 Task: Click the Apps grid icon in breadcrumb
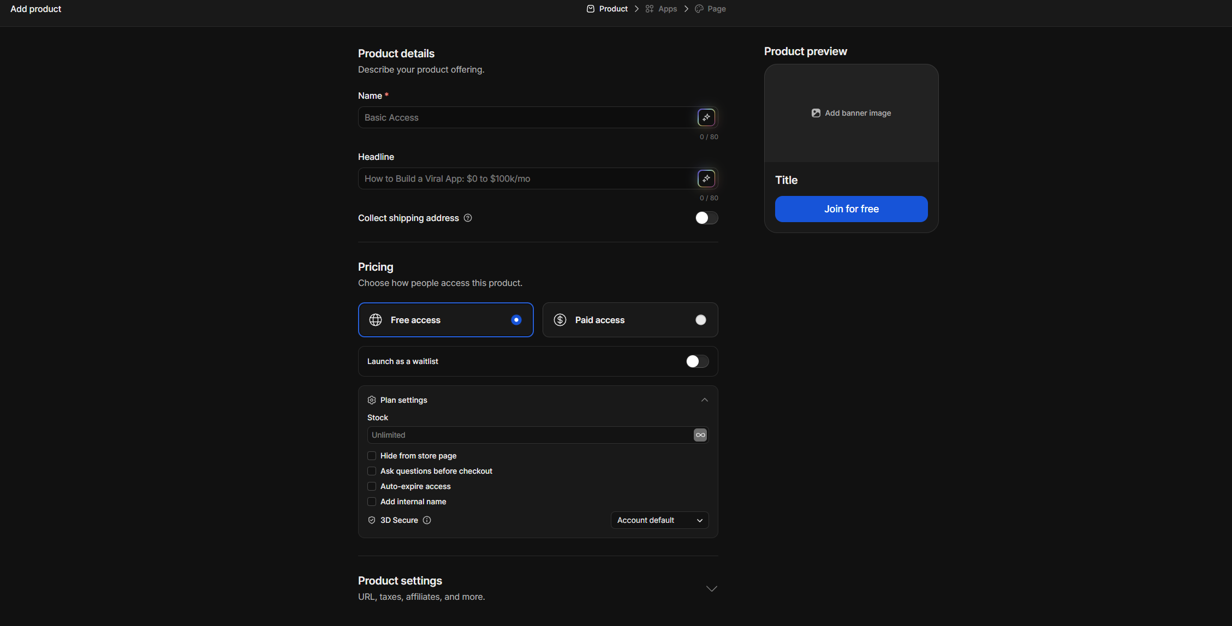tap(650, 9)
